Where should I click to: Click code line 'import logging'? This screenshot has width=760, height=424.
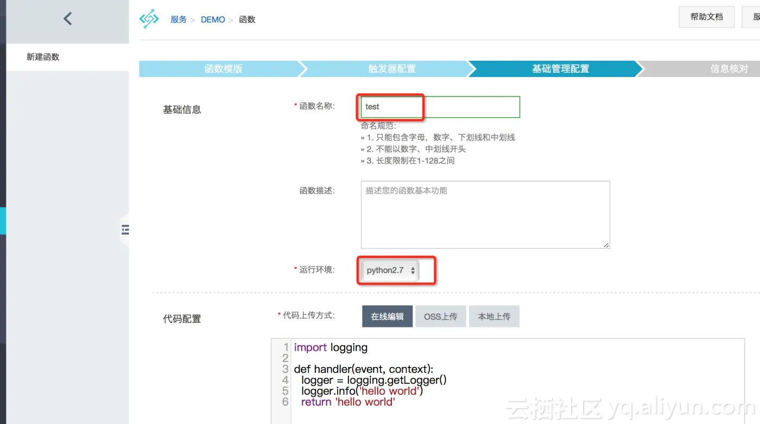pos(331,348)
